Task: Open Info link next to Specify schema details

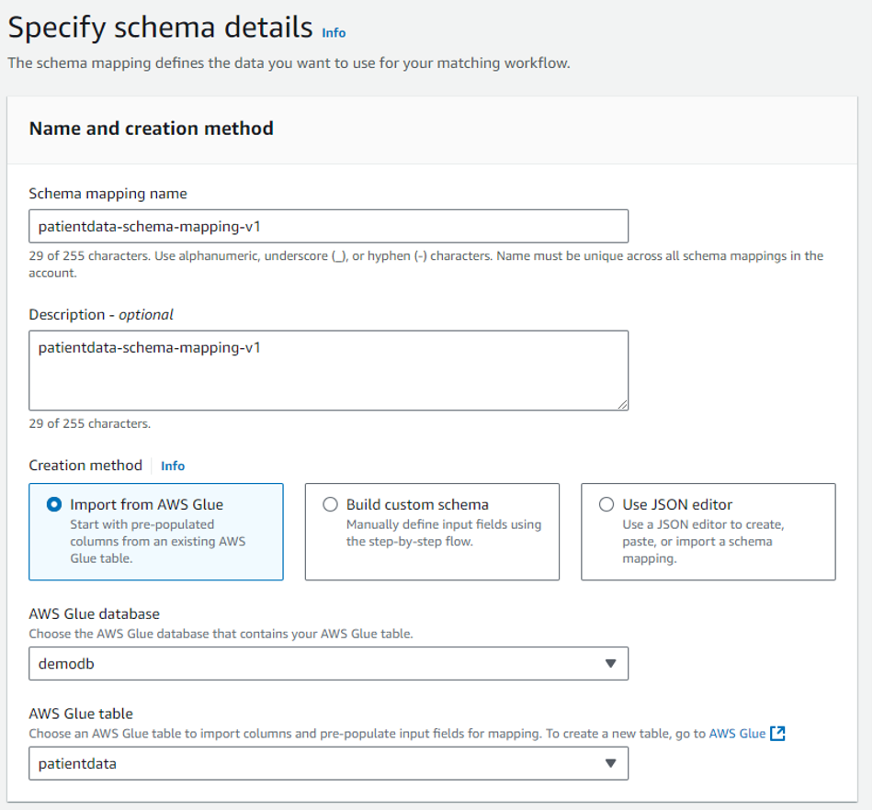Action: [334, 32]
